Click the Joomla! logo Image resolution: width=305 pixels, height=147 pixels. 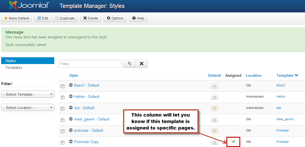pos(29,5)
